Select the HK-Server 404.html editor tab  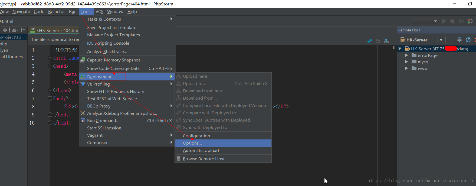(54, 30)
